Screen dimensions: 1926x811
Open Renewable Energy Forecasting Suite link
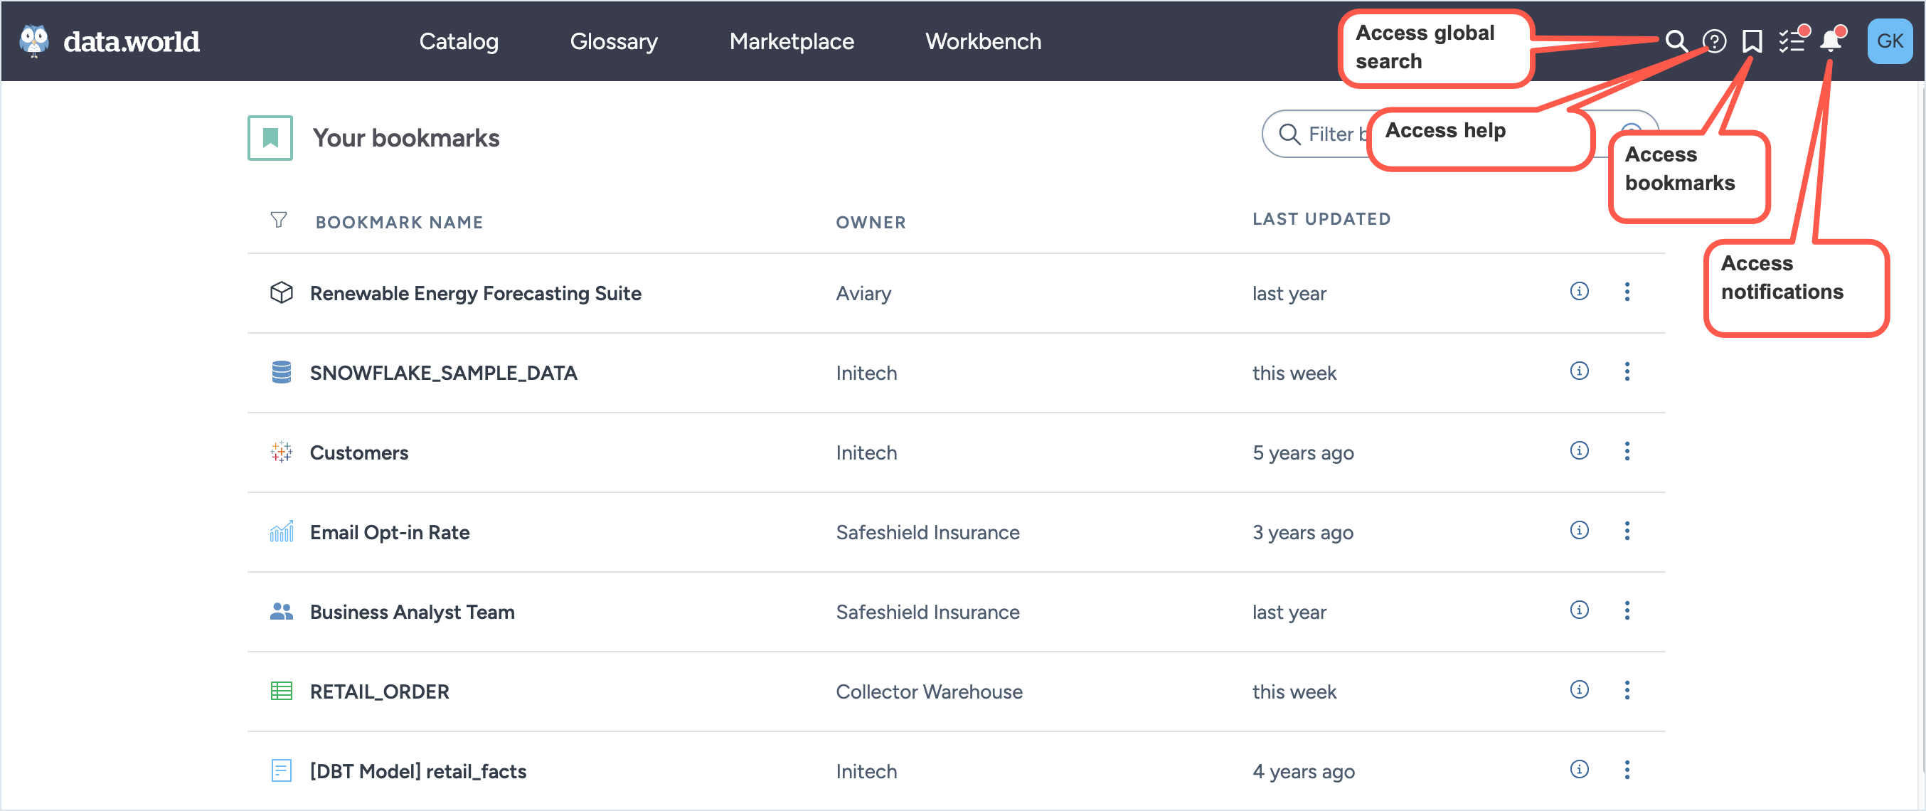476,293
